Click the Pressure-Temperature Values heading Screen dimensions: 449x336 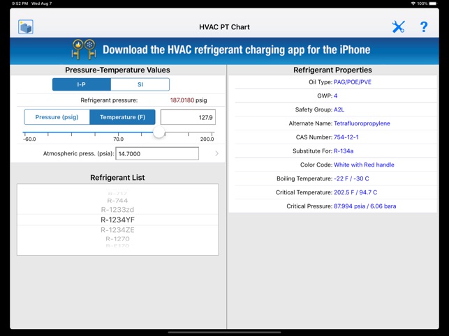[x=117, y=70]
